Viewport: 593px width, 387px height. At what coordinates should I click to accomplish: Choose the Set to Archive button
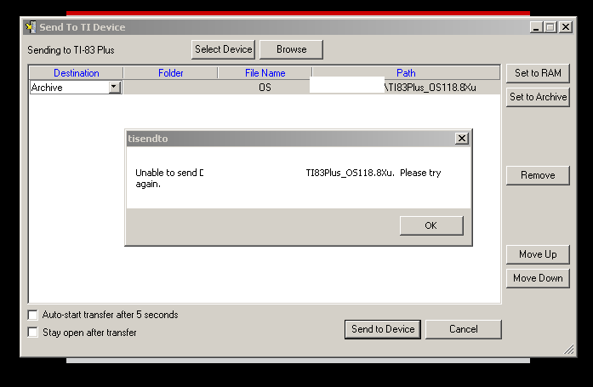pos(538,97)
